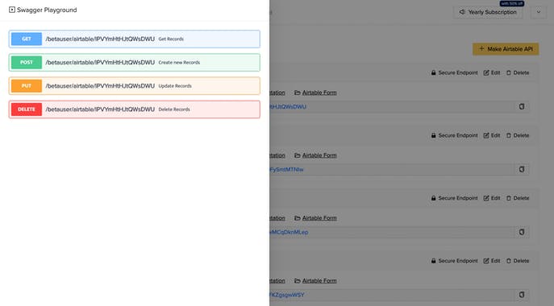Edit the API ending in MTNlw
The image size is (554, 306).
[492, 135]
